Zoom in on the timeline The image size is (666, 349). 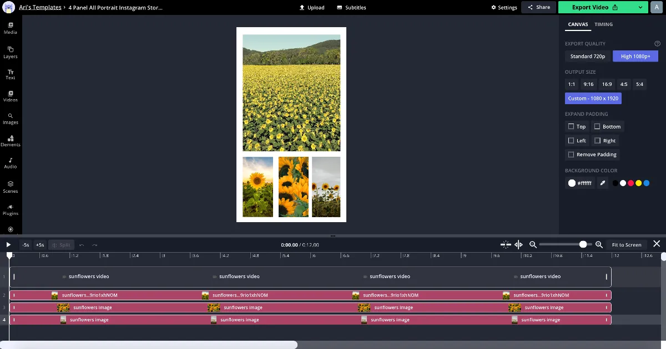599,244
